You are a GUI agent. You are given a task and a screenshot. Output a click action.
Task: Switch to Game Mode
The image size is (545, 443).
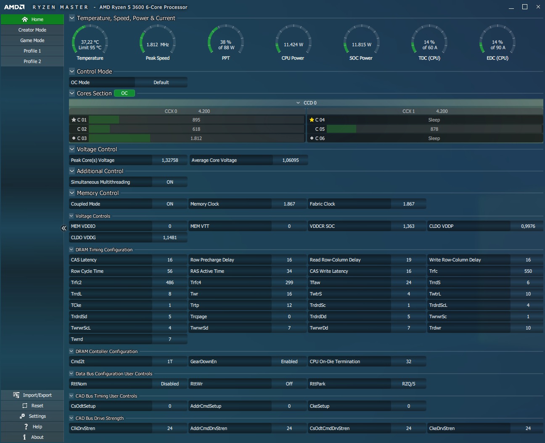coord(32,40)
